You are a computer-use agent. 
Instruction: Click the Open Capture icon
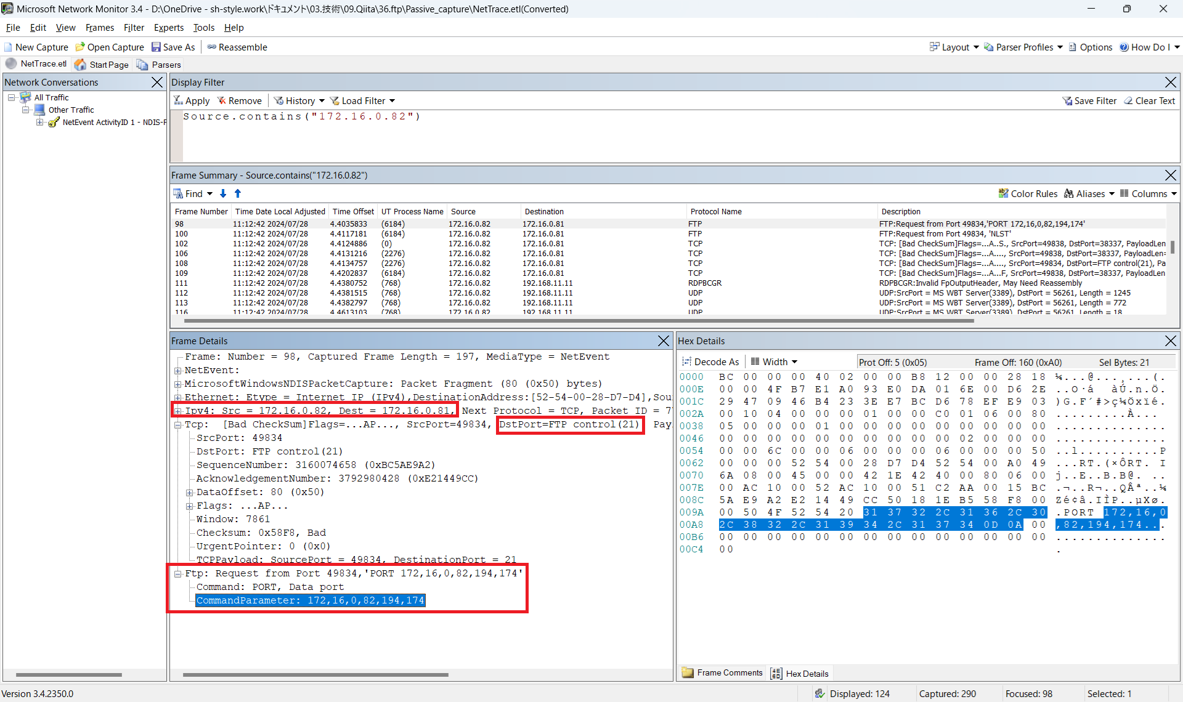pyautogui.click(x=80, y=47)
